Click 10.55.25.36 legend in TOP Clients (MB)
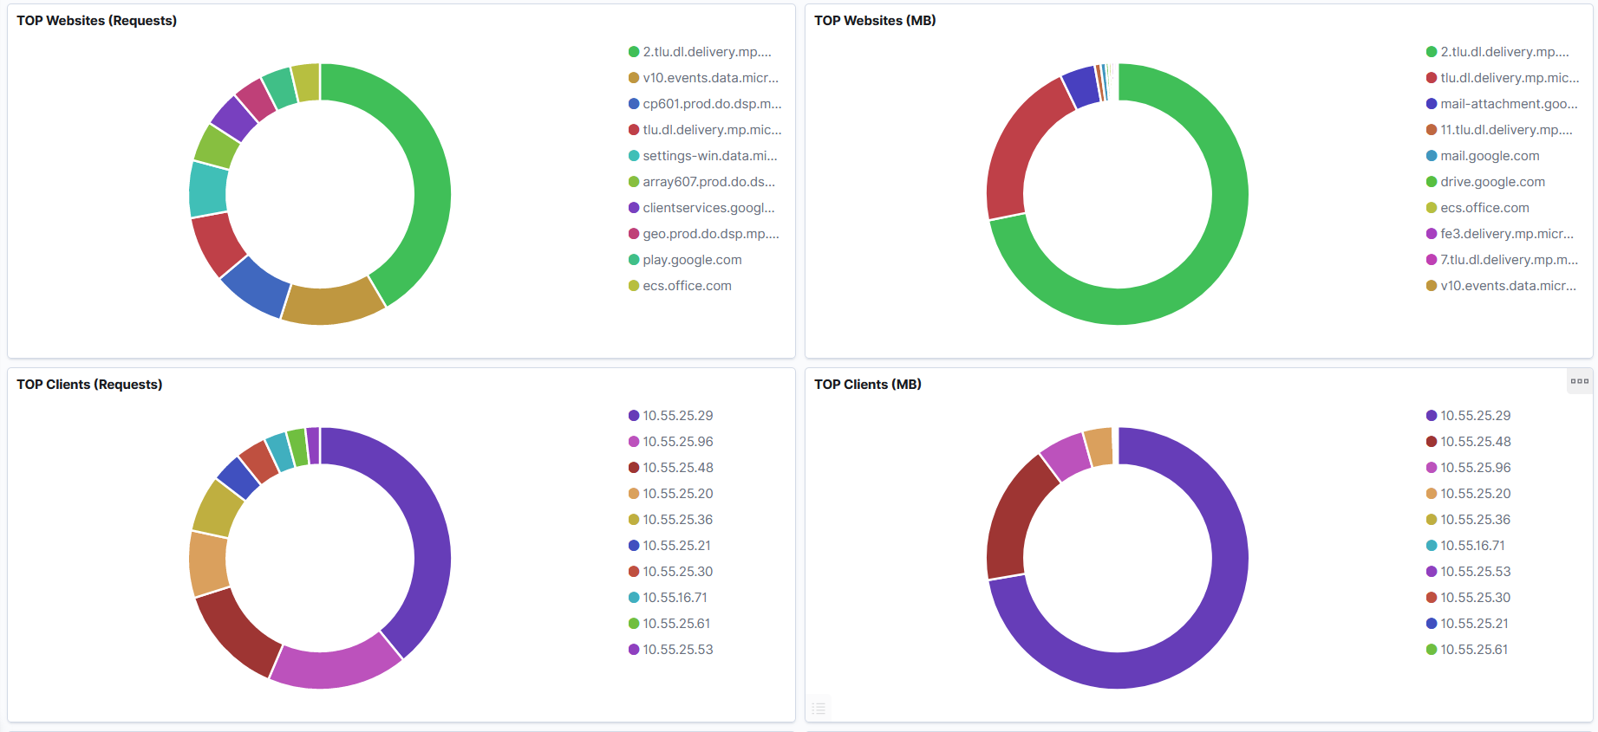 (x=1469, y=520)
